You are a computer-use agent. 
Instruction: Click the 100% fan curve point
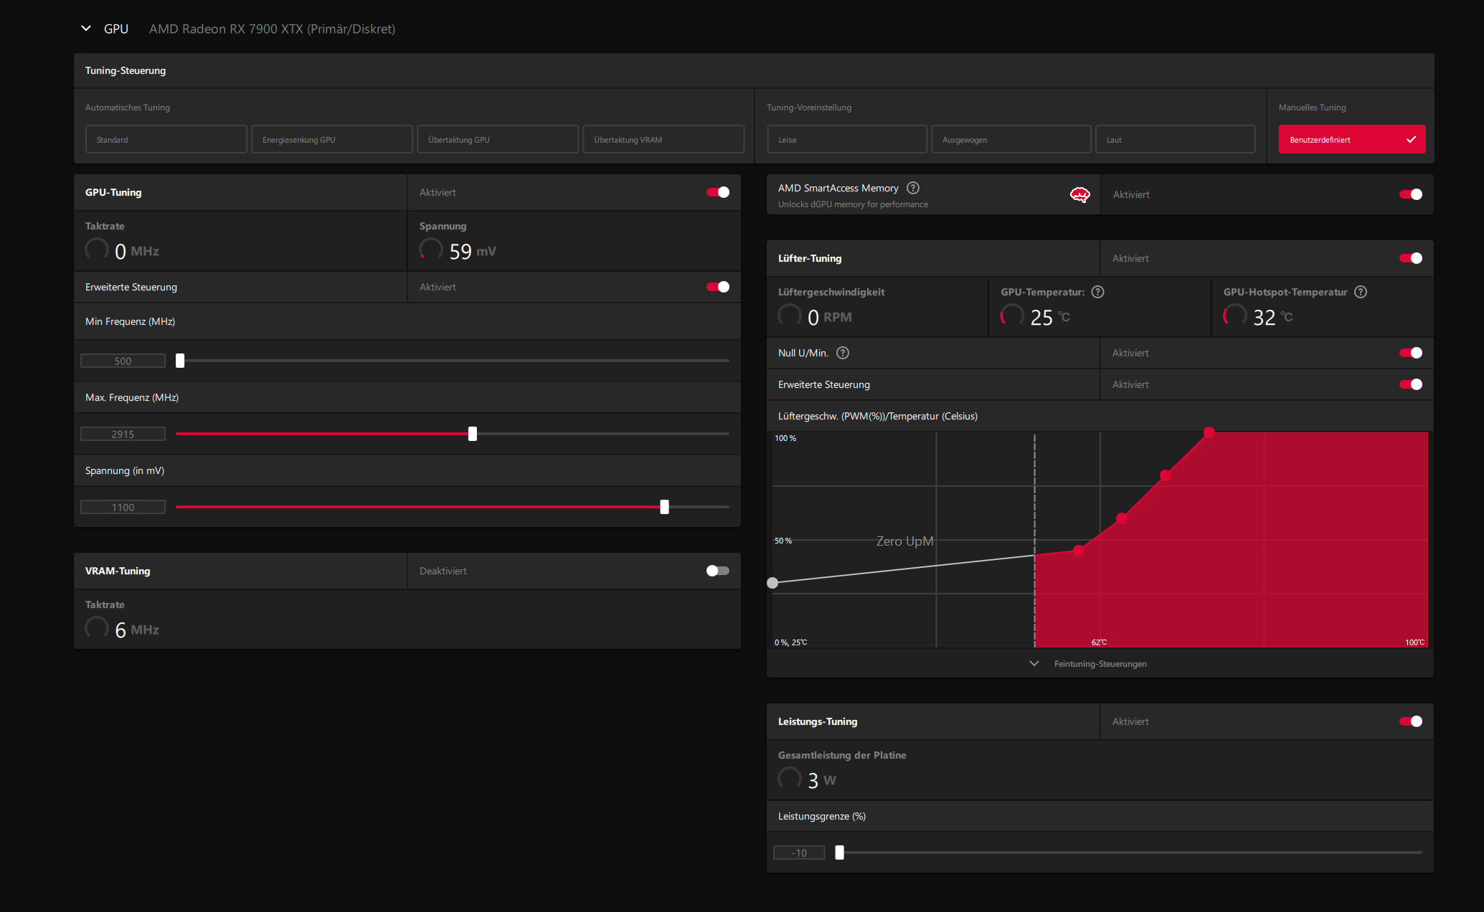click(1209, 432)
